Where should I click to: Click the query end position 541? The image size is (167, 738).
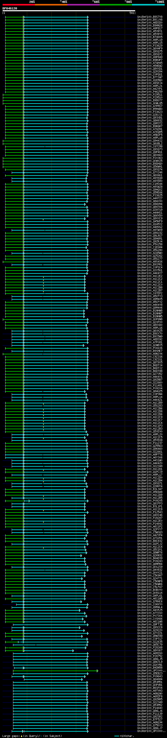pos(132,13)
